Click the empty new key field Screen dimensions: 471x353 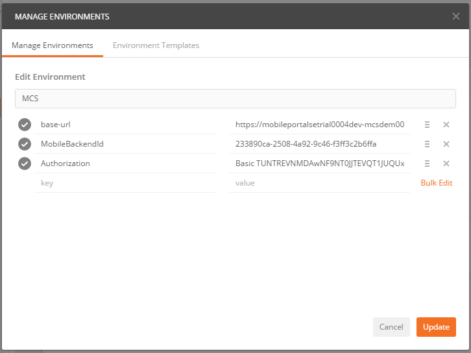point(125,183)
